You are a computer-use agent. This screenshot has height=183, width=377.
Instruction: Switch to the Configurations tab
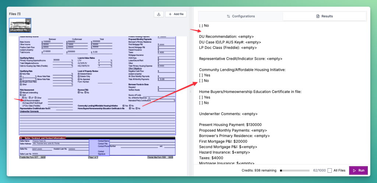tap(241, 16)
